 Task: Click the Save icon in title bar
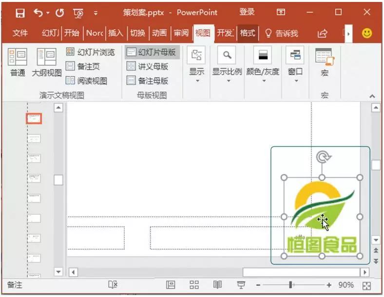point(20,12)
